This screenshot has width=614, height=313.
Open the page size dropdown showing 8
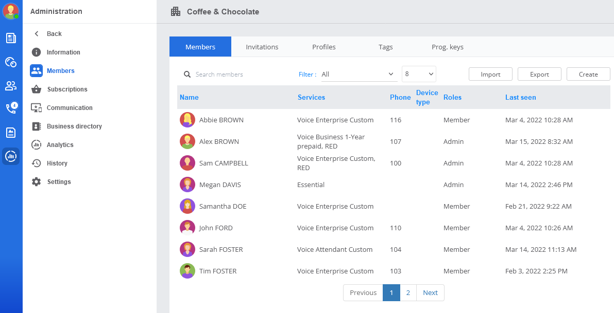point(419,74)
